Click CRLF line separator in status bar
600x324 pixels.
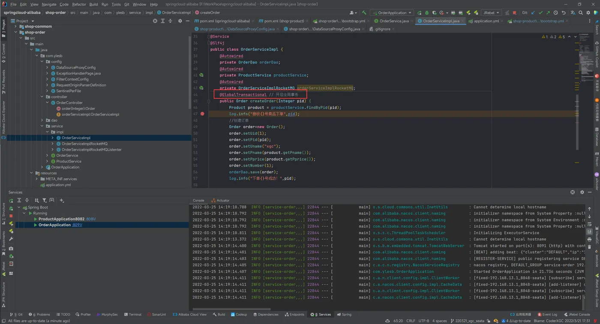tap(411, 321)
